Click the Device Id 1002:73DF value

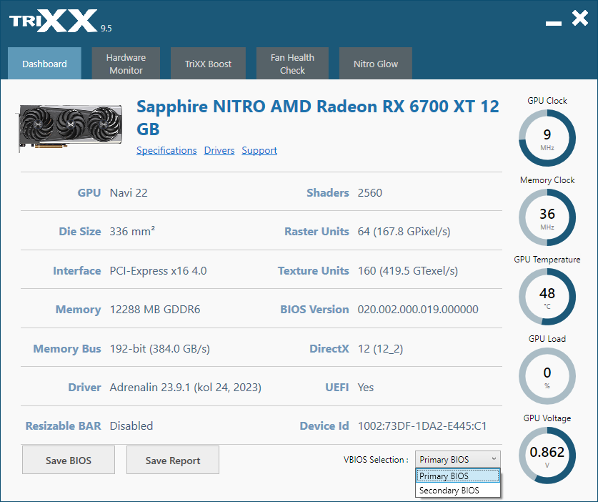click(x=422, y=425)
